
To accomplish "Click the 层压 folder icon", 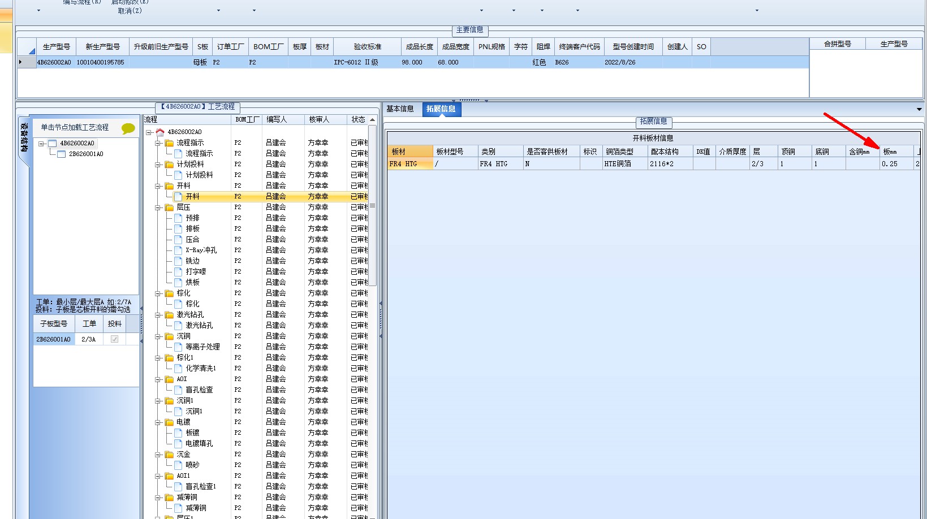I will coord(169,207).
